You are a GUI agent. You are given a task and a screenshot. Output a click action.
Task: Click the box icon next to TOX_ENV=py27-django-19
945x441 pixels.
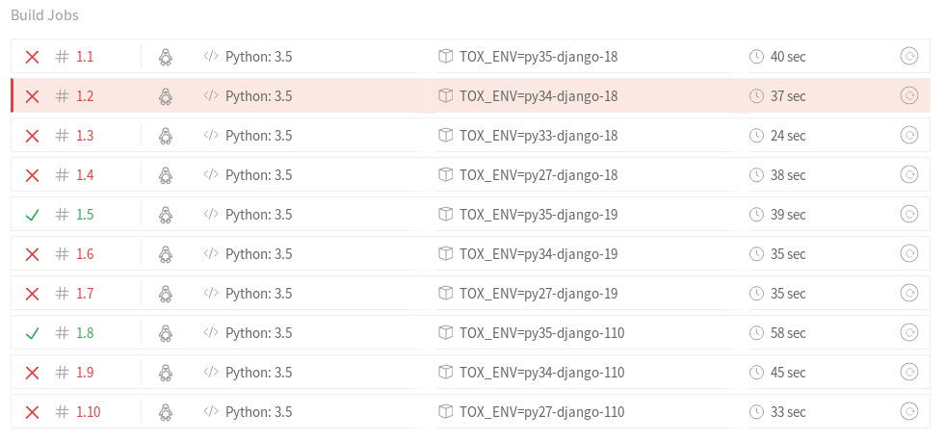(x=445, y=294)
